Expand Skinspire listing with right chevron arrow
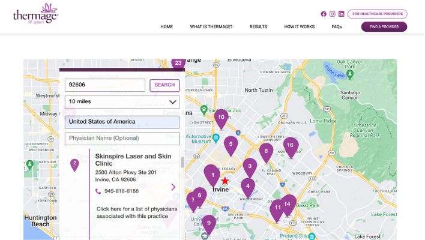 click(173, 187)
